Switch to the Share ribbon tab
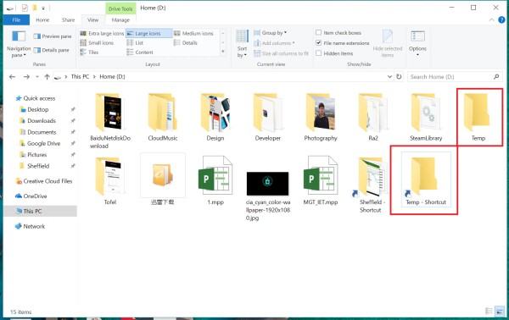Screen dimensions: 509x320 68,19
